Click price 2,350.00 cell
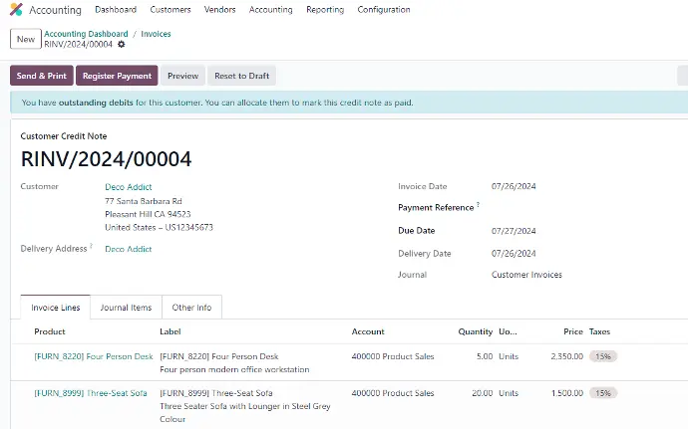This screenshot has height=429, width=688. point(567,356)
